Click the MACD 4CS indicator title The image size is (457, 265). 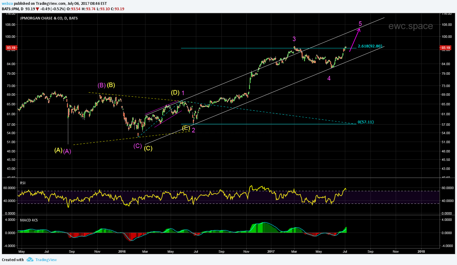click(x=29, y=220)
